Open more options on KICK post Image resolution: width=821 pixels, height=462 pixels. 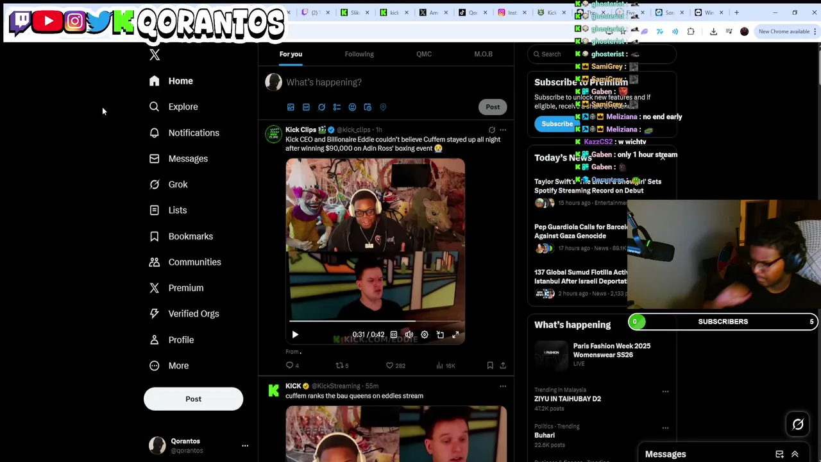pyautogui.click(x=503, y=386)
